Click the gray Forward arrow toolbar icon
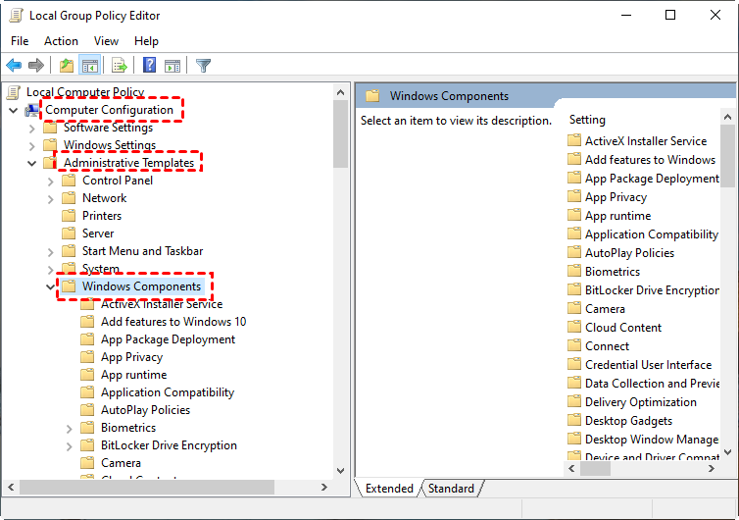 [x=36, y=65]
